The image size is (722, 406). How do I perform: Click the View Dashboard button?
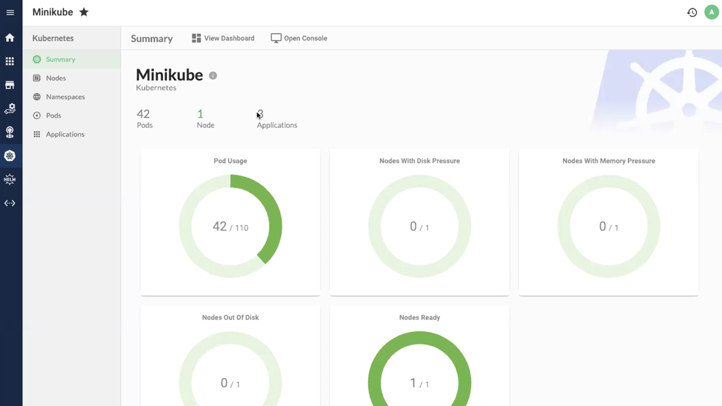point(223,38)
